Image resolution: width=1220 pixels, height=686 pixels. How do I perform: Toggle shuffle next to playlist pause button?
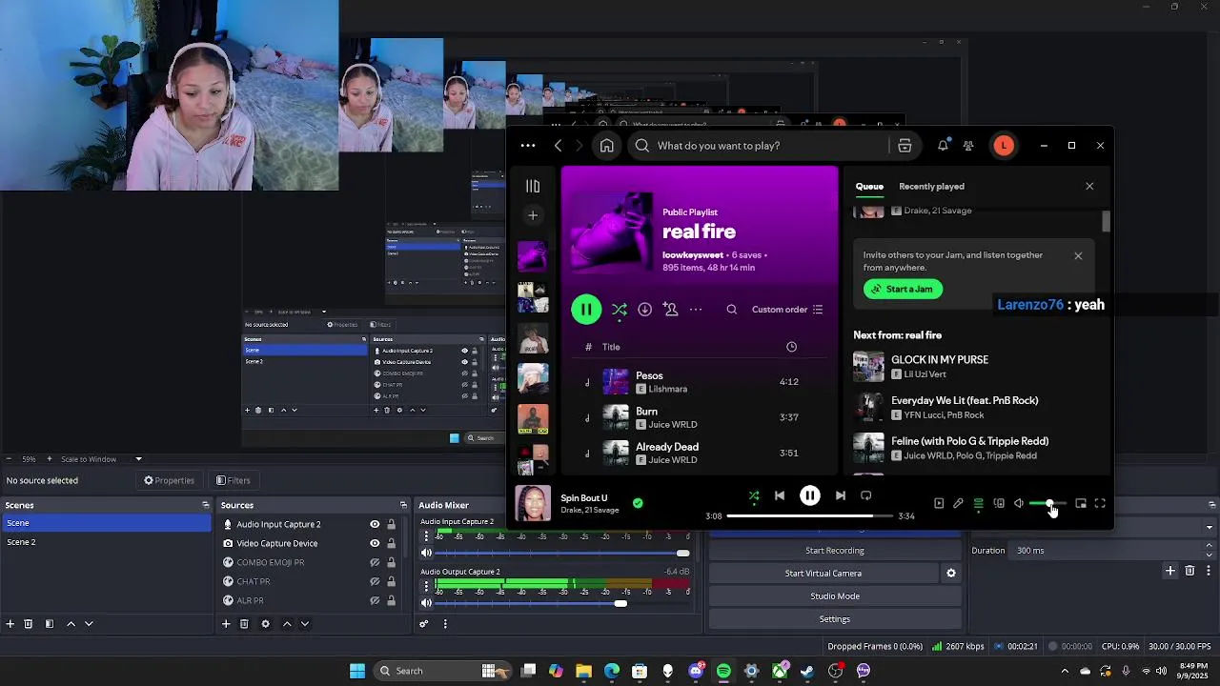tap(620, 310)
